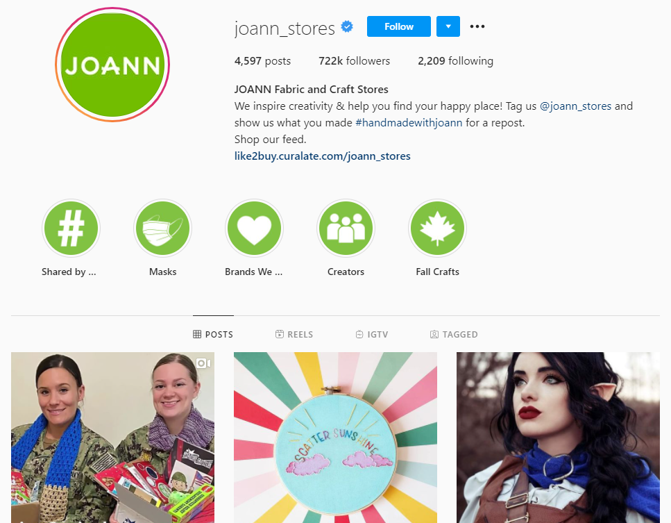Open the Scatter Sunshine embroidery hoop post
The image size is (671, 523).
336,438
